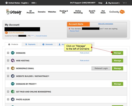Open United States - English language selector
Viewport: 132px width, 106px height.
click(x=17, y=3)
